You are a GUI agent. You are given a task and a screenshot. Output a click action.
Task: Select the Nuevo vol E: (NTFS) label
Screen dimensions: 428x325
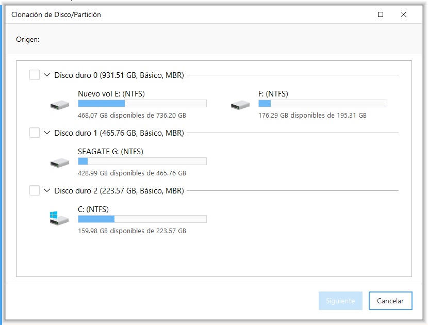click(110, 94)
